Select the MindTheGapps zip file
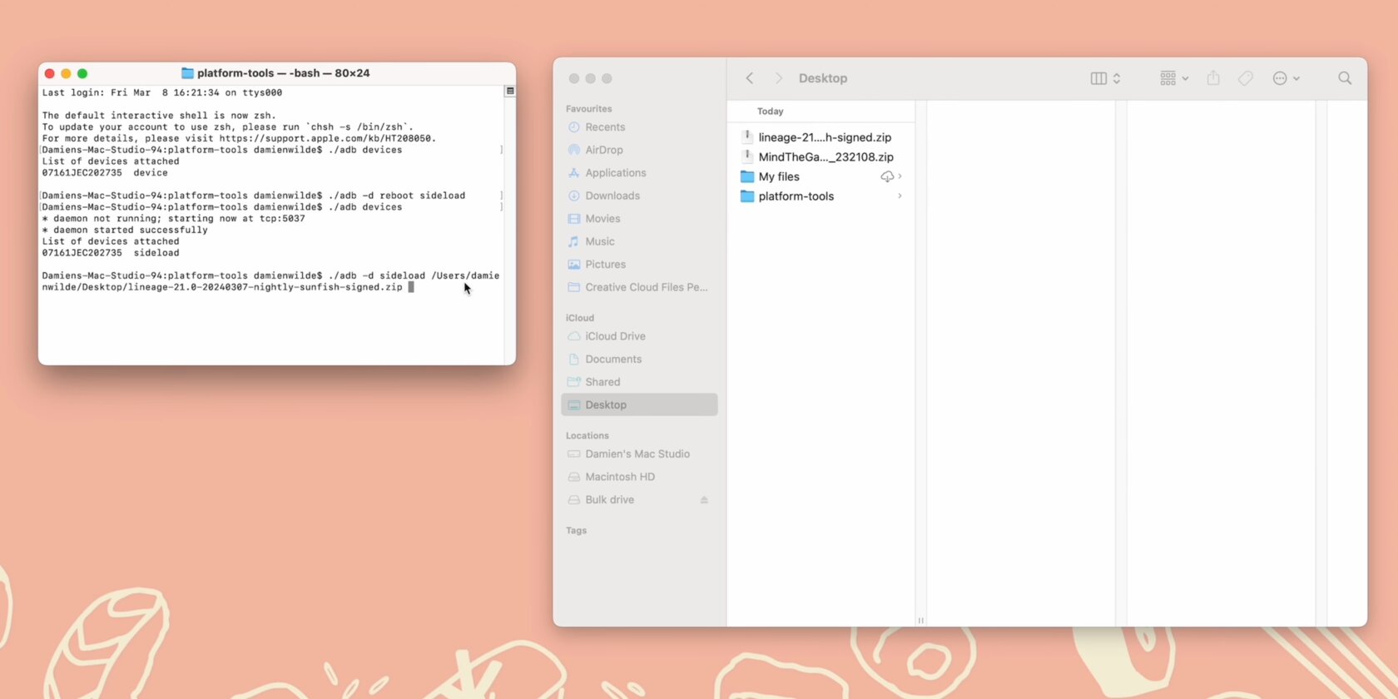Image resolution: width=1398 pixels, height=699 pixels. click(820, 156)
